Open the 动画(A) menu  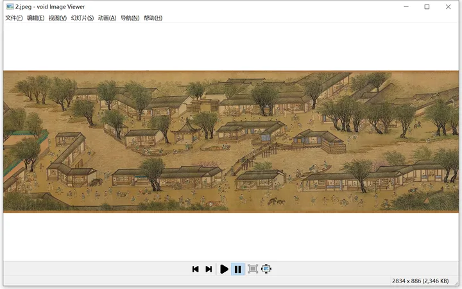click(107, 18)
